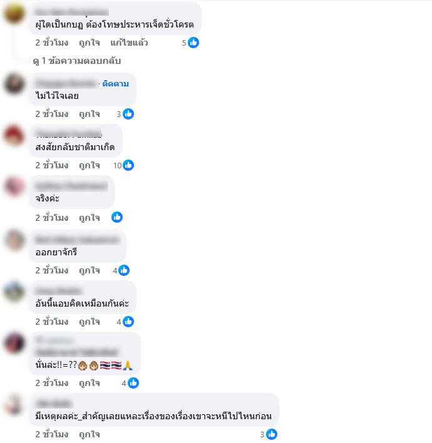Screen dimensions: 432x443
Task: Open like reactions on the 'ไม่ไว้ใจเลย' comment
Action: [125, 114]
